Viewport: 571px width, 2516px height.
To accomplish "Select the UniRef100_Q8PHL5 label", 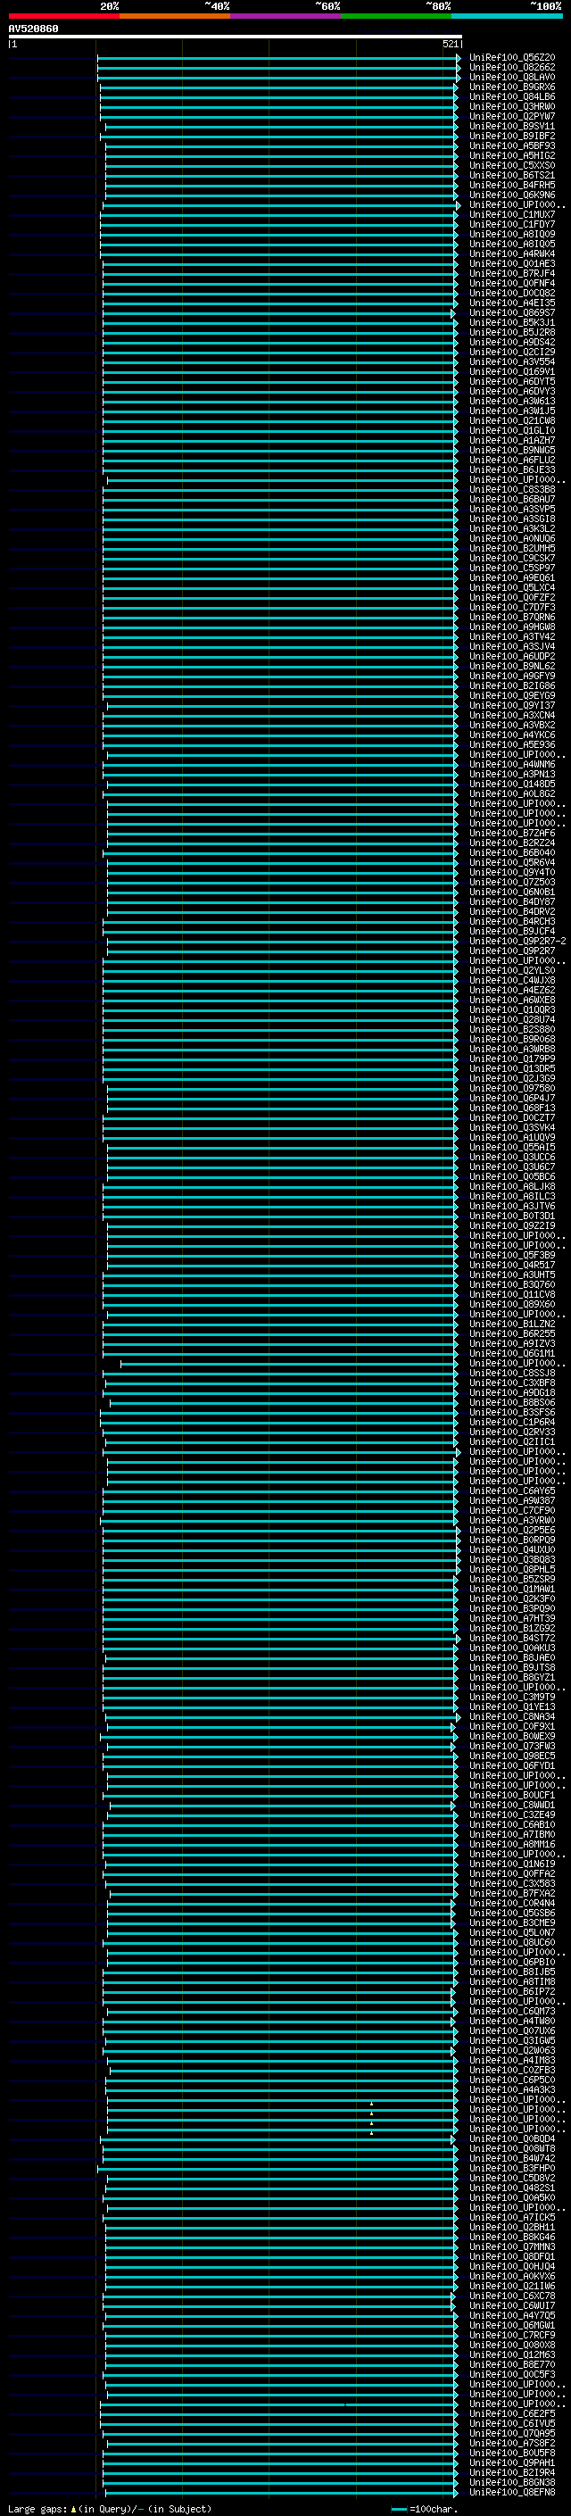I will click(512, 1570).
